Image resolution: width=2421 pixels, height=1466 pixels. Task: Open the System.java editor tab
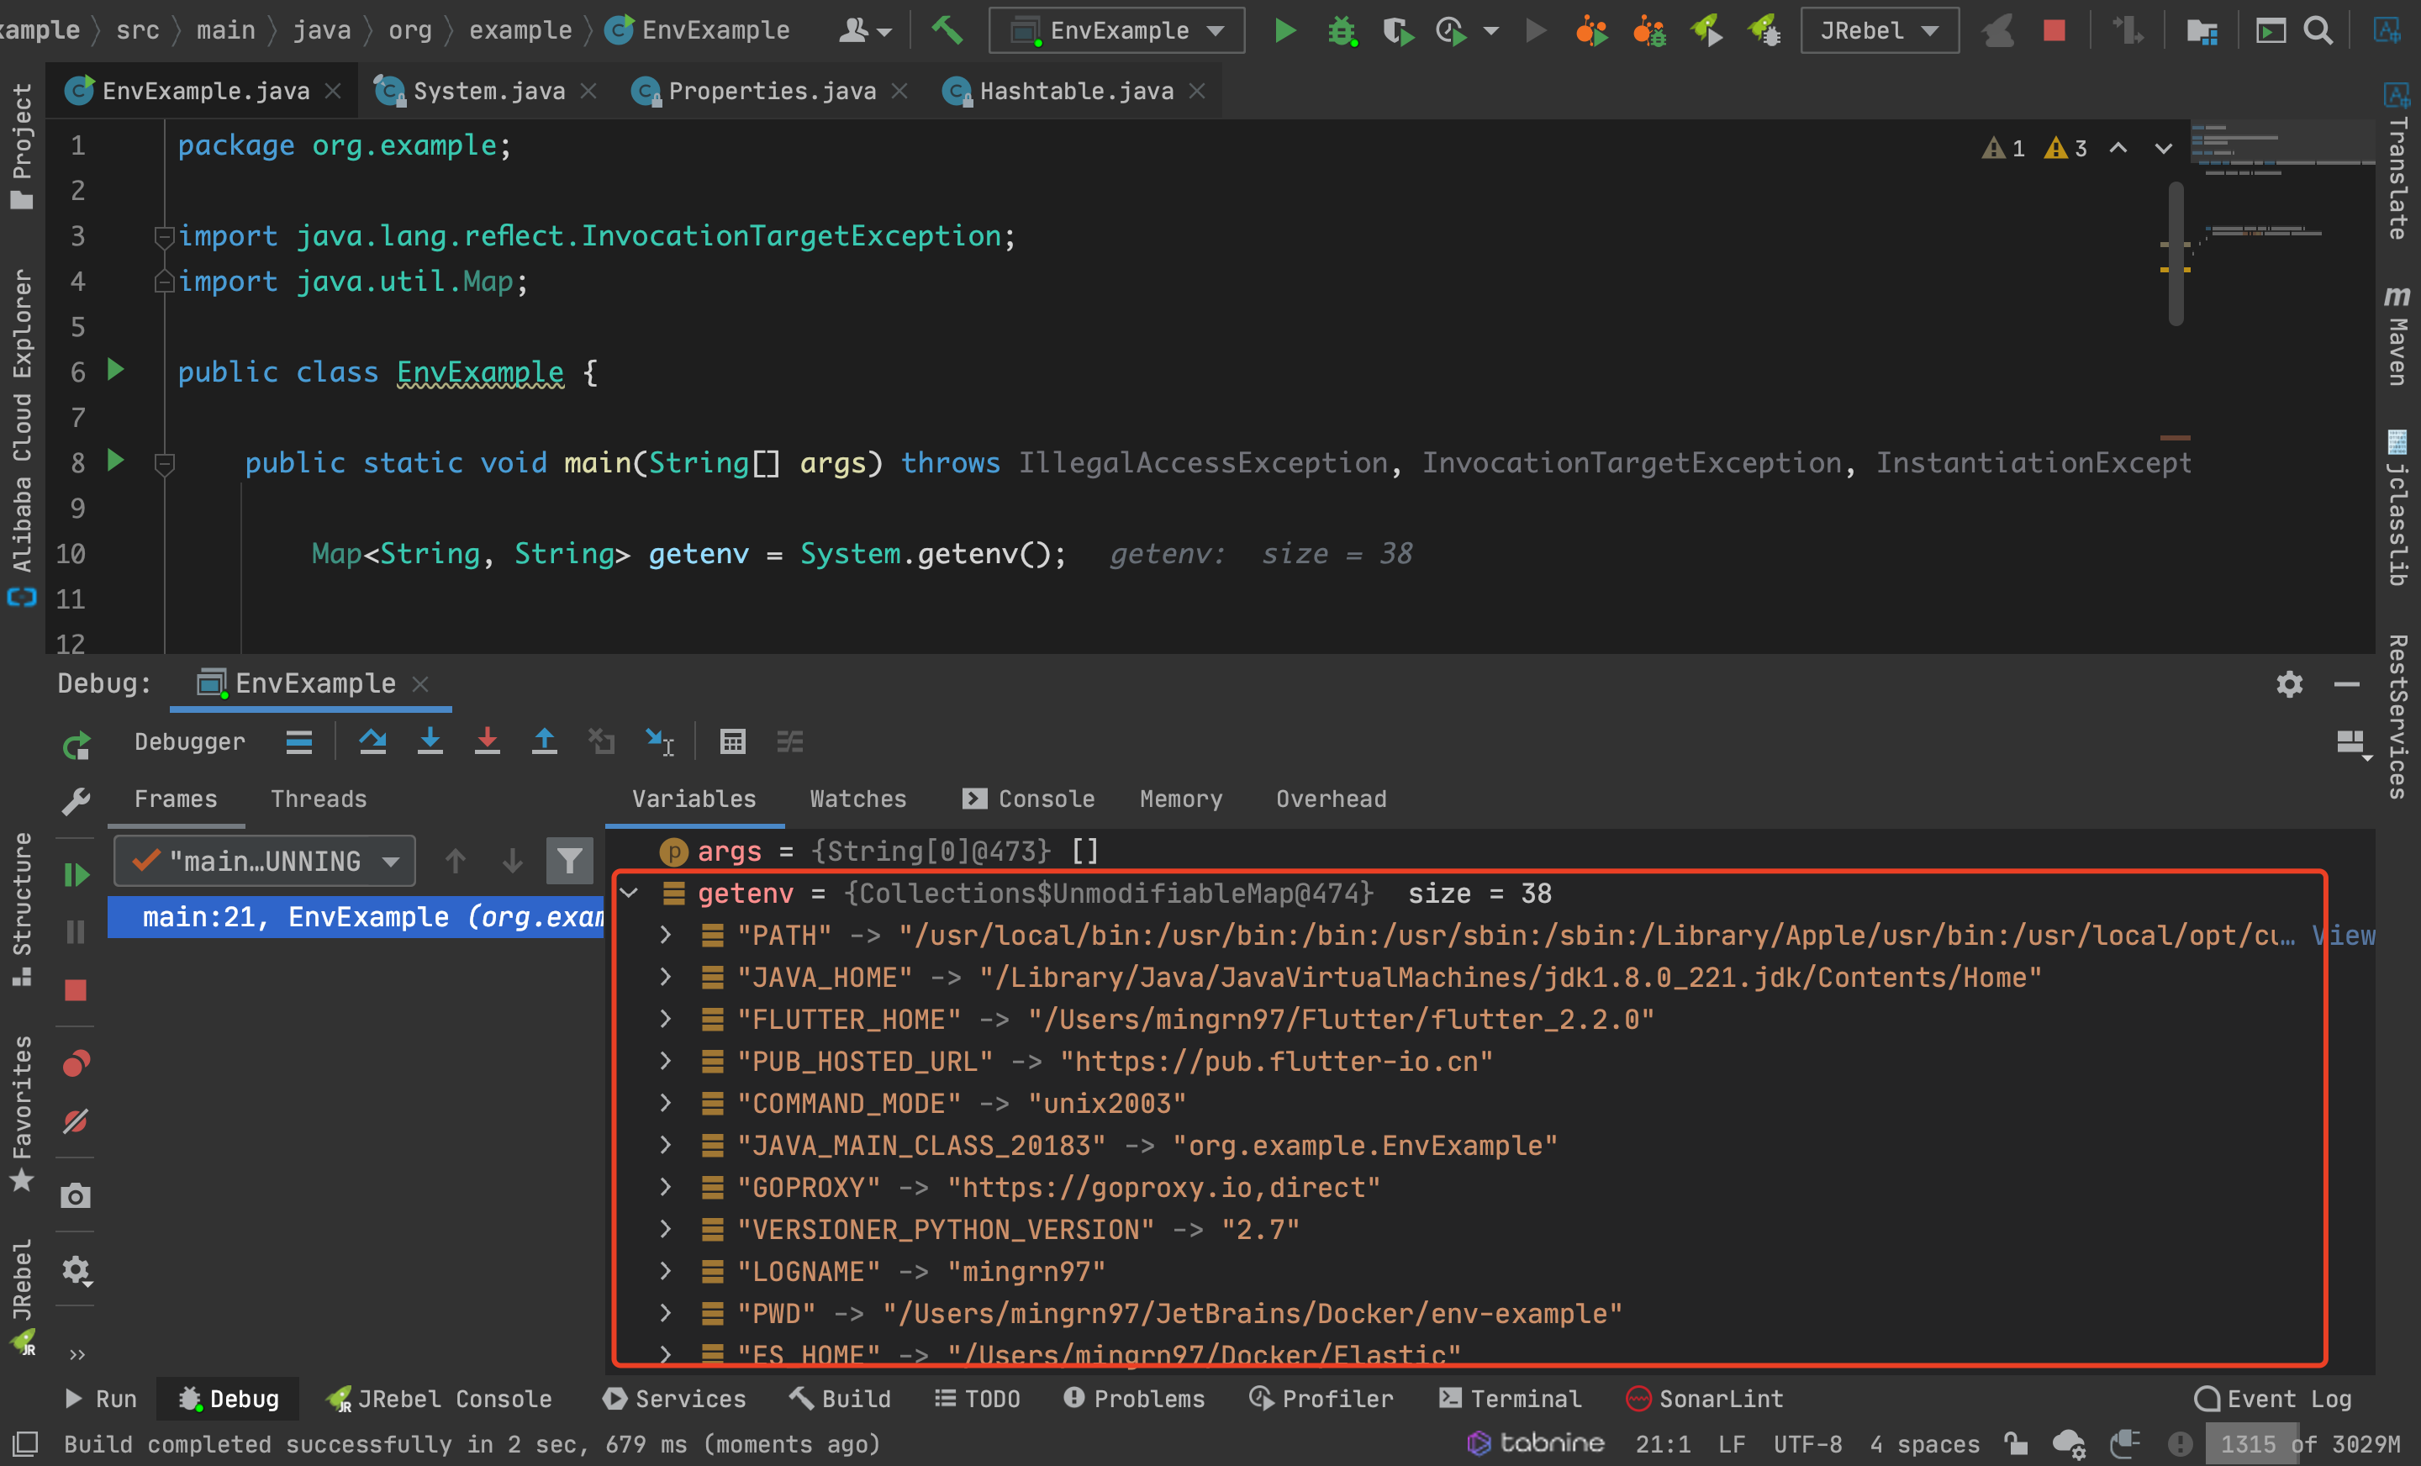(x=488, y=92)
